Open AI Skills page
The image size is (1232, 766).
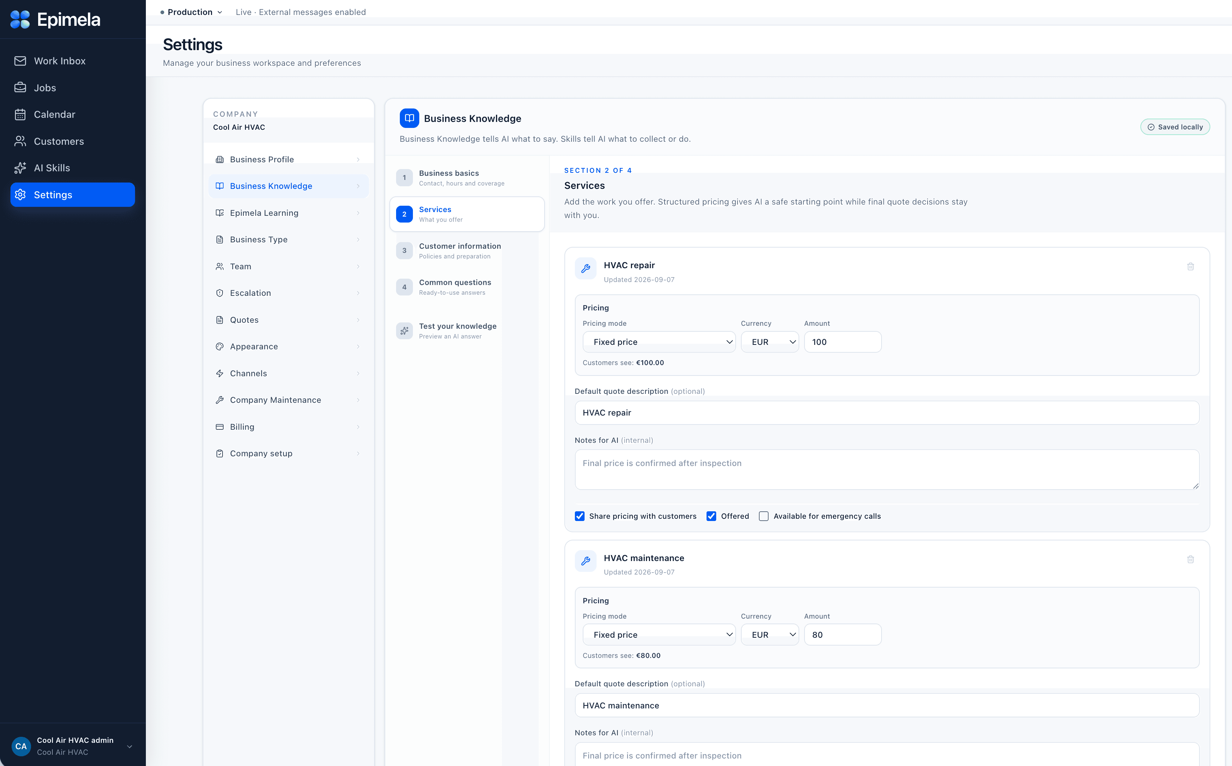pyautogui.click(x=73, y=168)
